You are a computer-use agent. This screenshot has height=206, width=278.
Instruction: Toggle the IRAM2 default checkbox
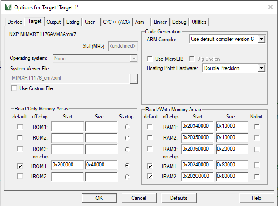point(150,177)
